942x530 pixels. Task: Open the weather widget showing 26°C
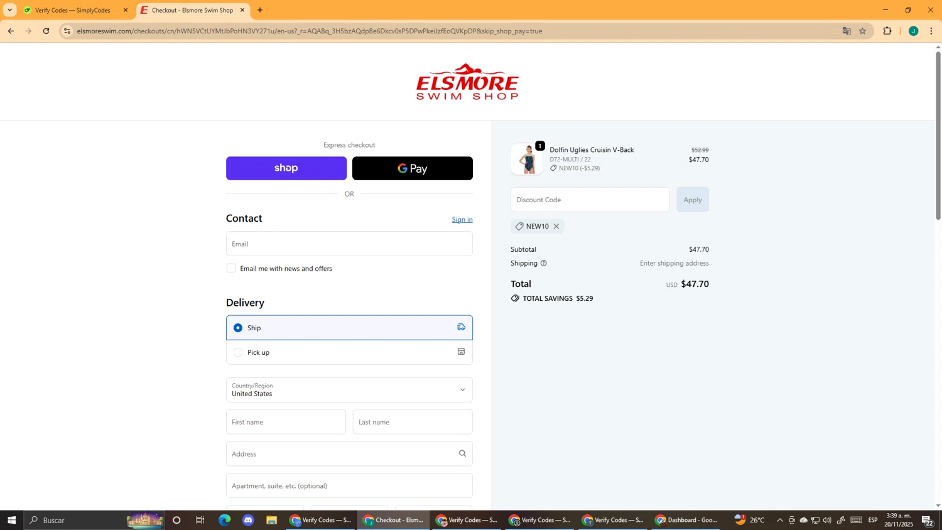click(x=750, y=520)
